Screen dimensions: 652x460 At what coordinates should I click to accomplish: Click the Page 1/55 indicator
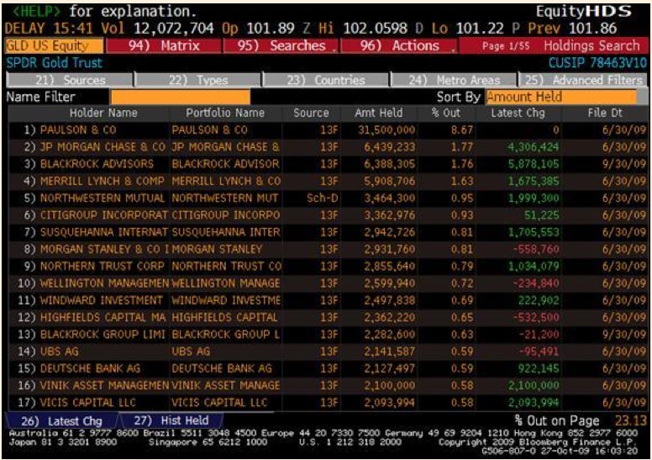point(506,45)
